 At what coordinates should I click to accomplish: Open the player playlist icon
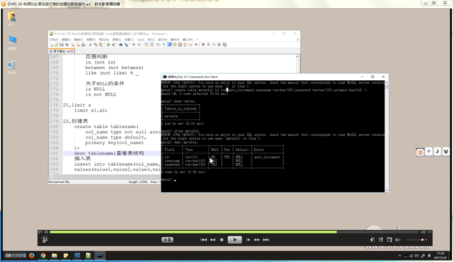(x=381, y=240)
